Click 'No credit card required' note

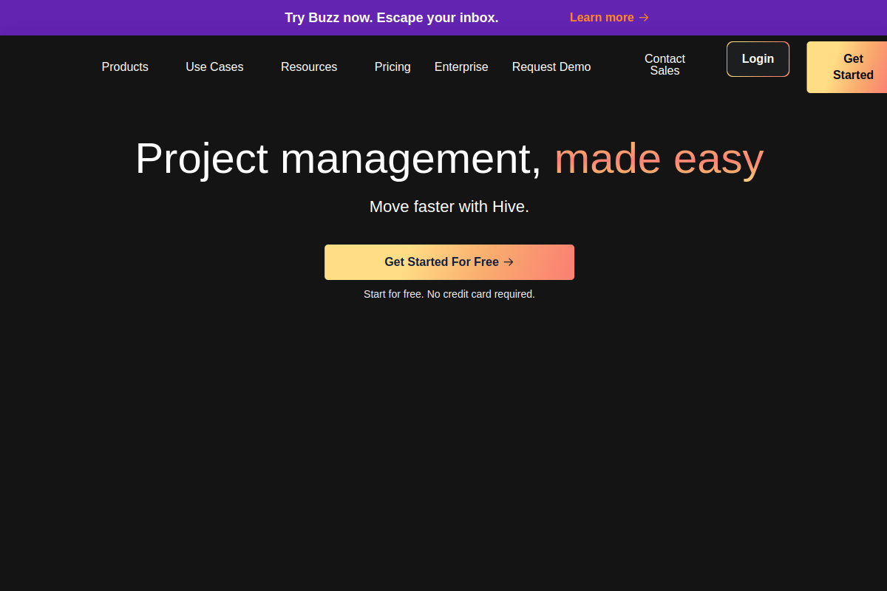point(480,294)
